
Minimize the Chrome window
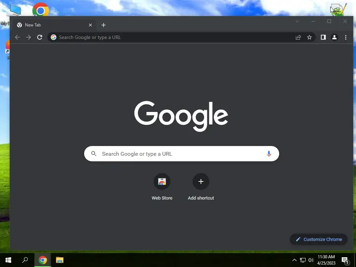313,21
